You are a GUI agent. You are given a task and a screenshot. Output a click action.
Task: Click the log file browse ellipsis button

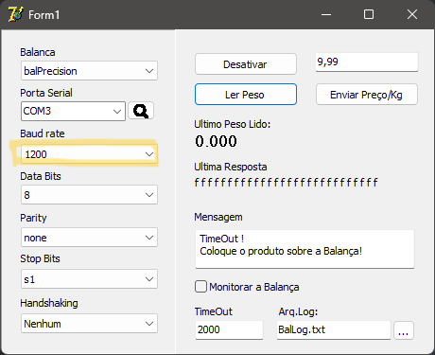[x=404, y=330]
